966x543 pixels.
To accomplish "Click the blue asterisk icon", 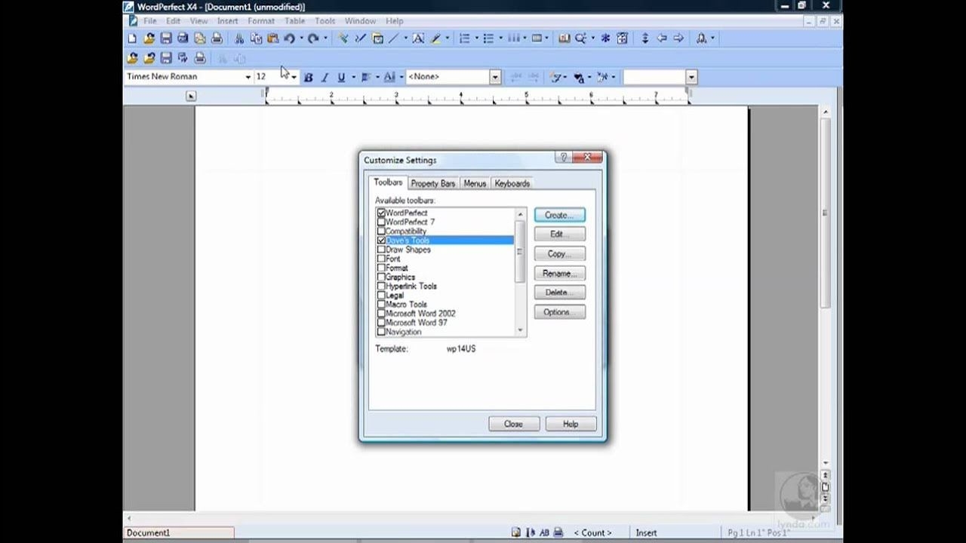I will [x=605, y=38].
